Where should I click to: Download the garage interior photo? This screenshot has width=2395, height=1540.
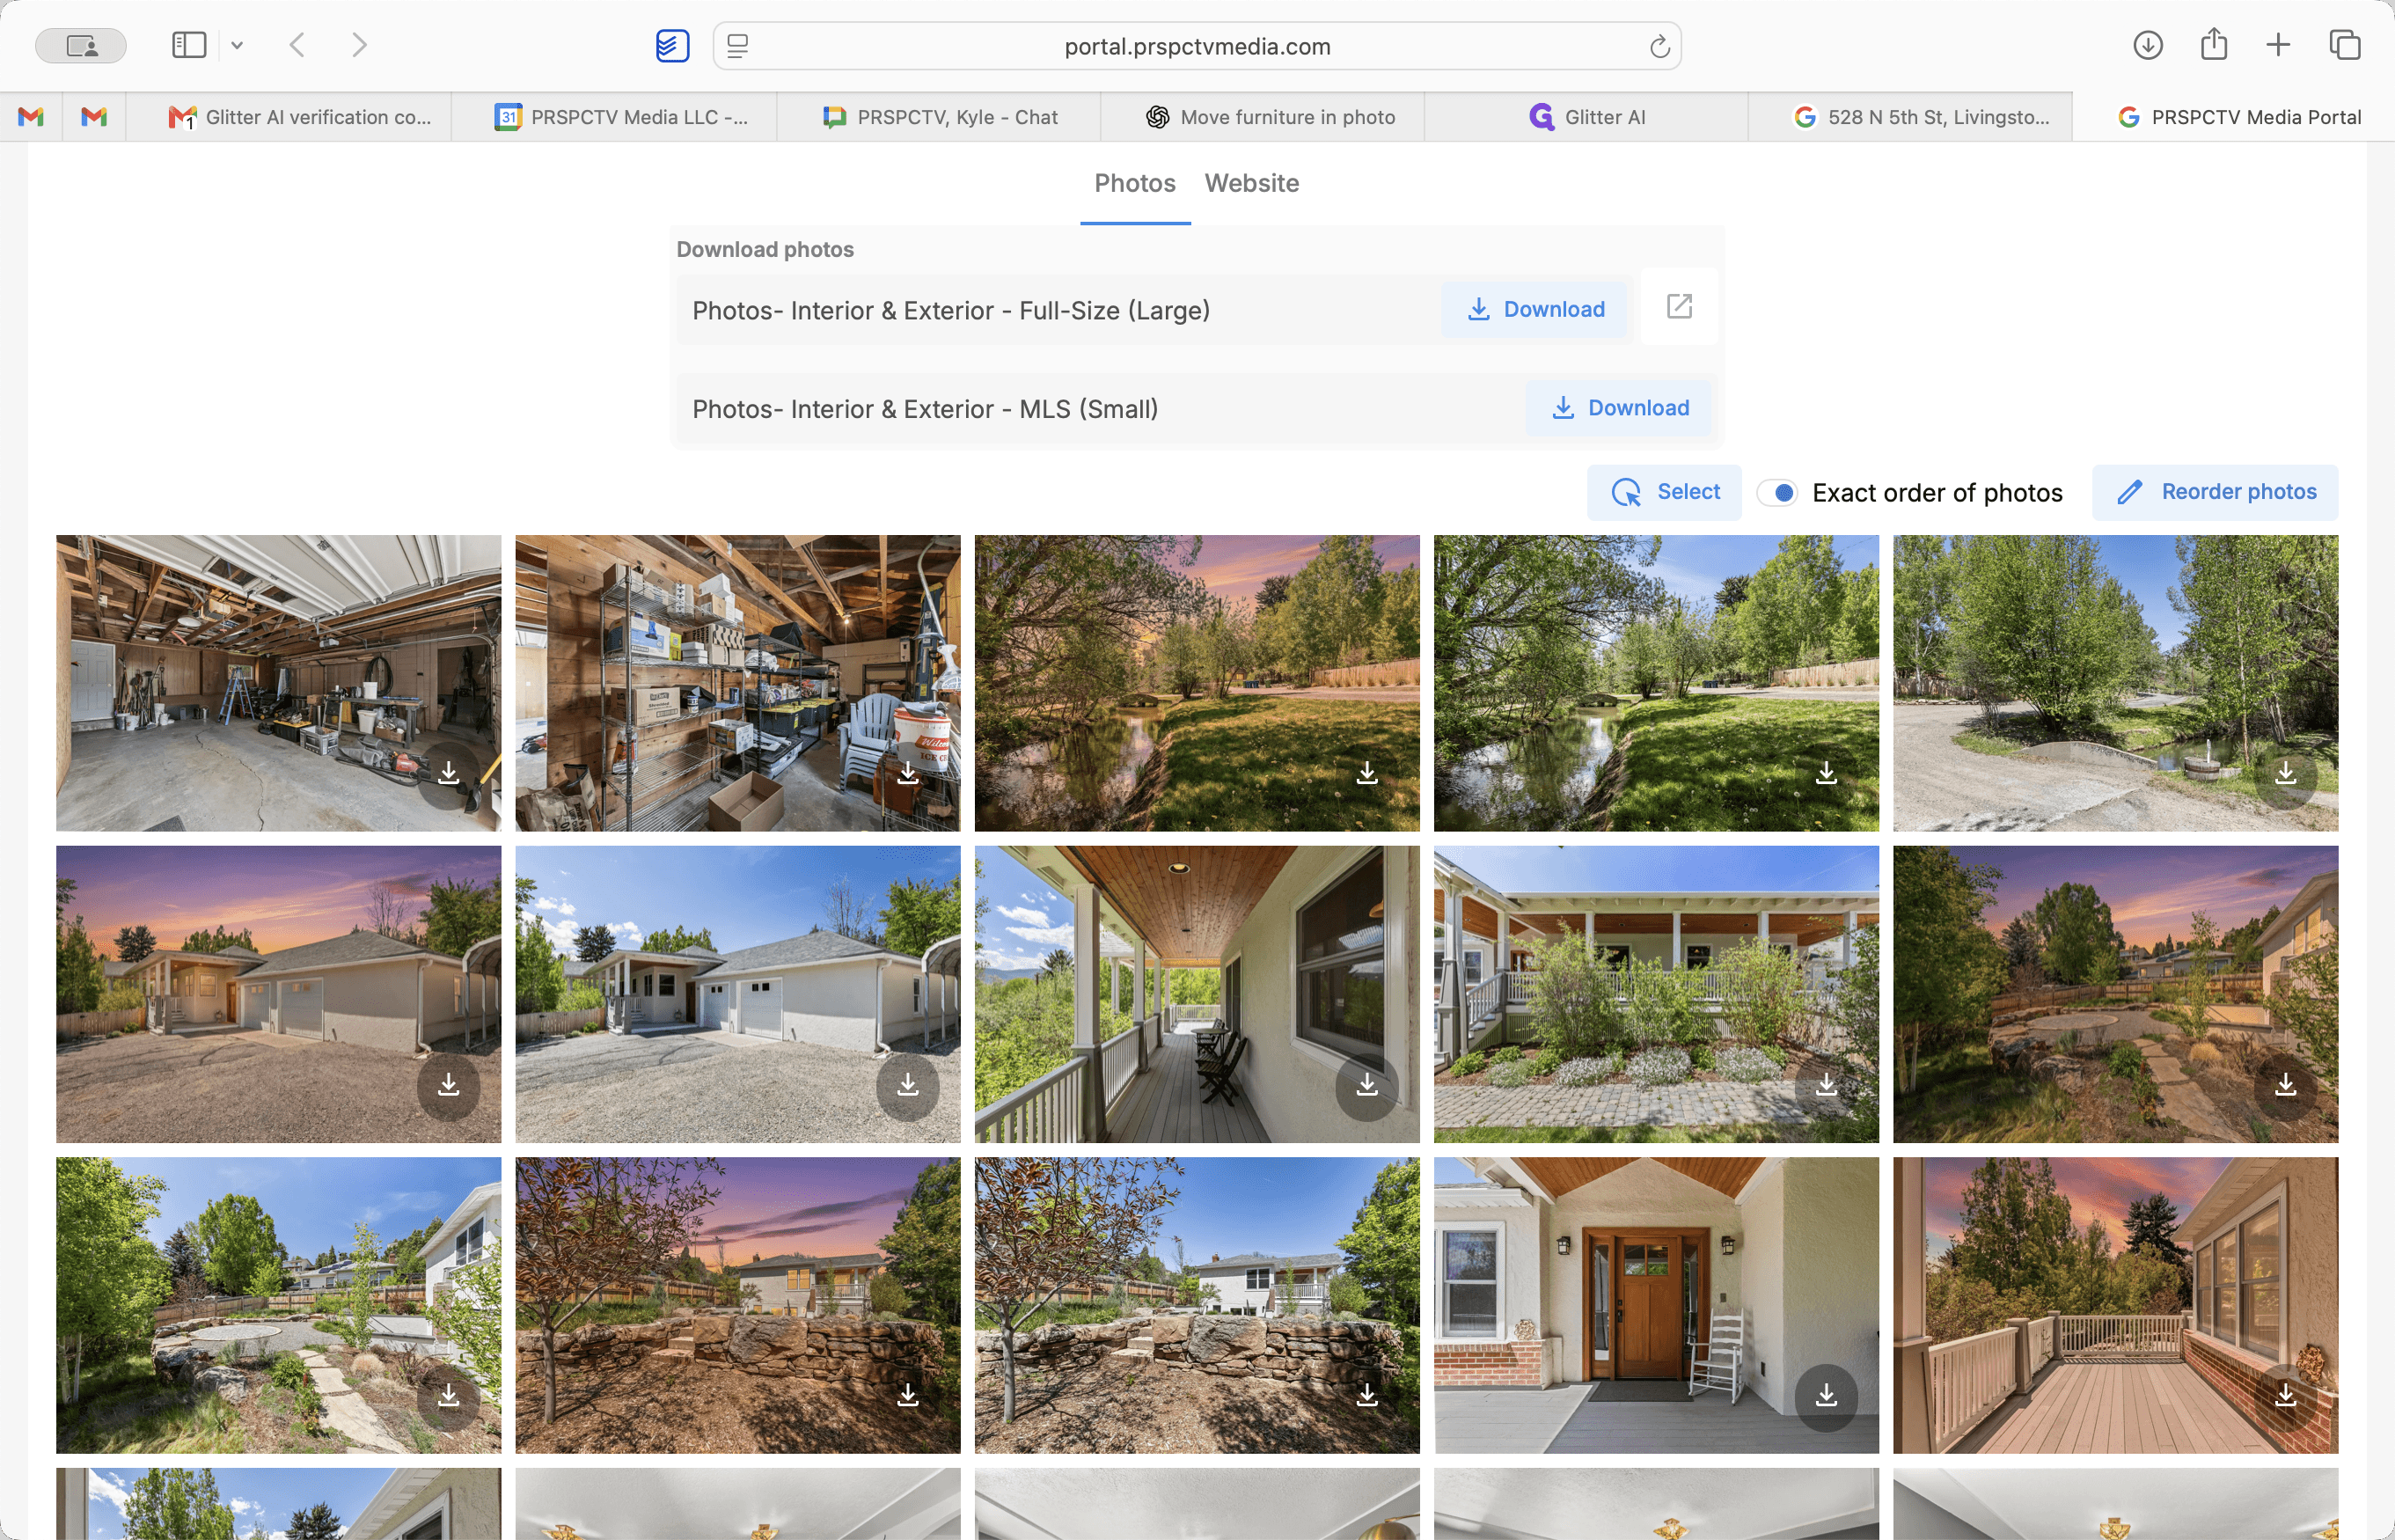click(449, 774)
